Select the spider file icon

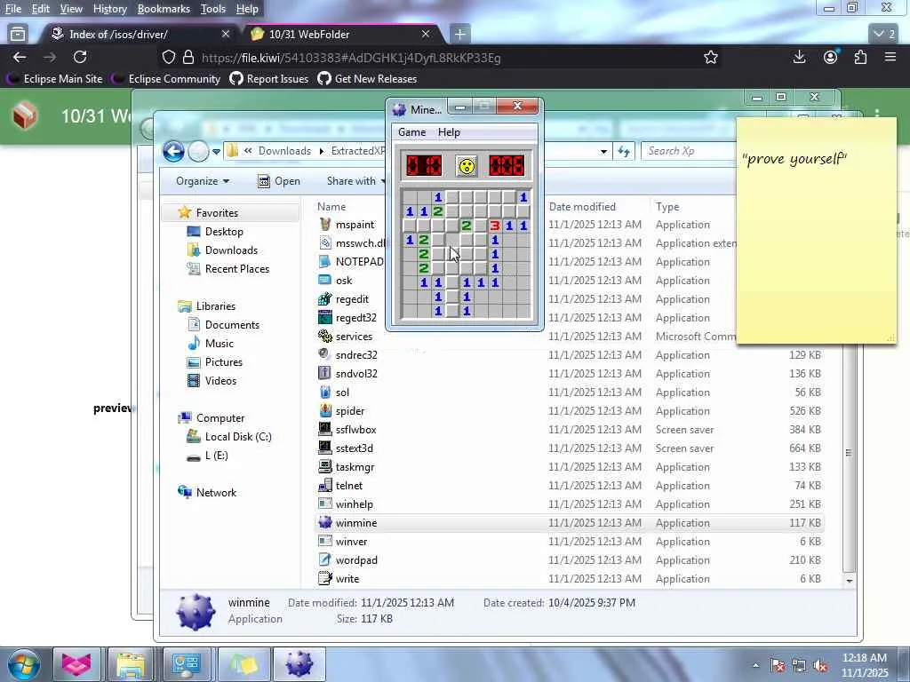[325, 411]
